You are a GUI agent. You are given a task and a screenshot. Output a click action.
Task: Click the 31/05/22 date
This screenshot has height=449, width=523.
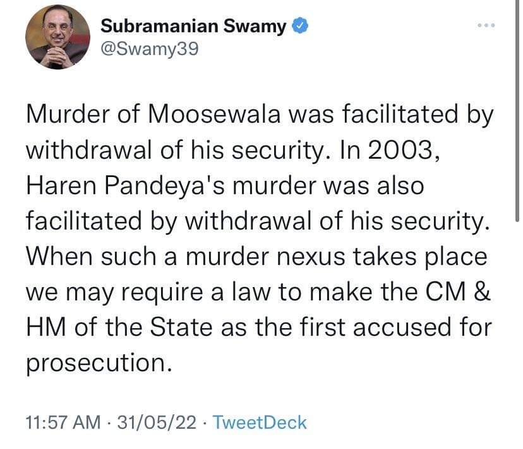[x=157, y=422]
